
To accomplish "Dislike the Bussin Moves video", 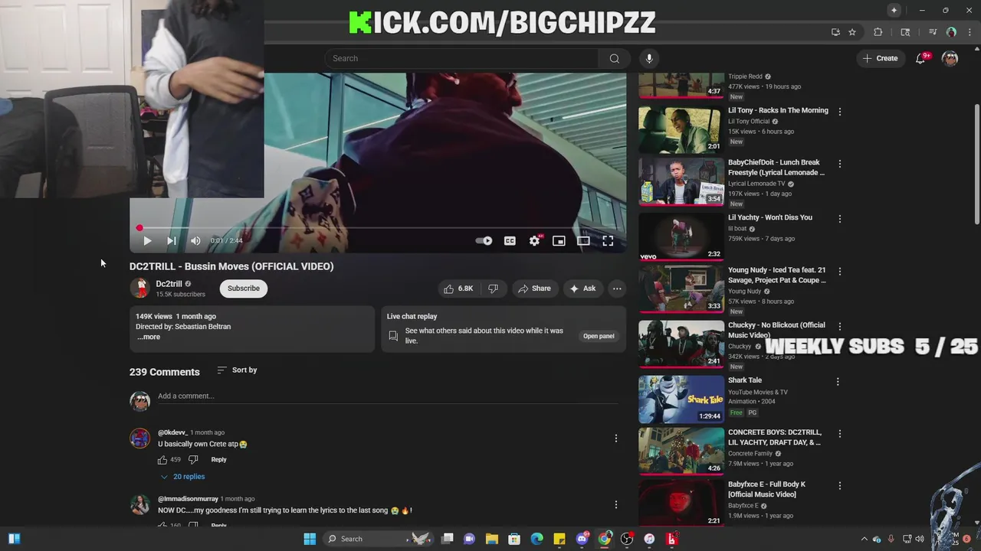I will click(493, 289).
